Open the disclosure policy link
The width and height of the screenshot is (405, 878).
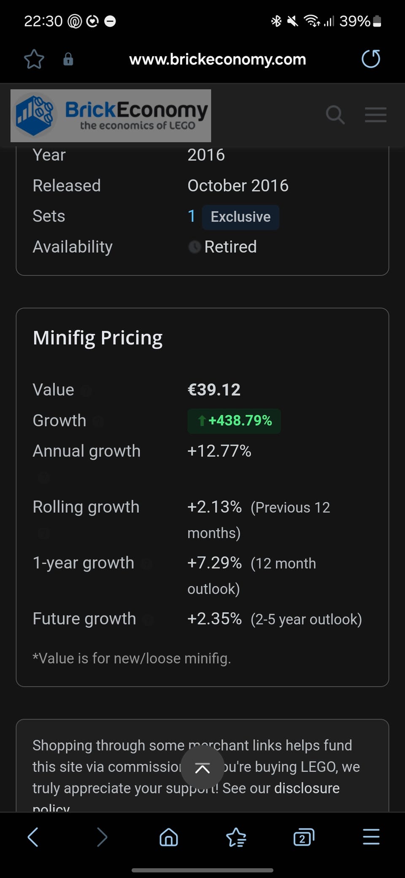307,789
